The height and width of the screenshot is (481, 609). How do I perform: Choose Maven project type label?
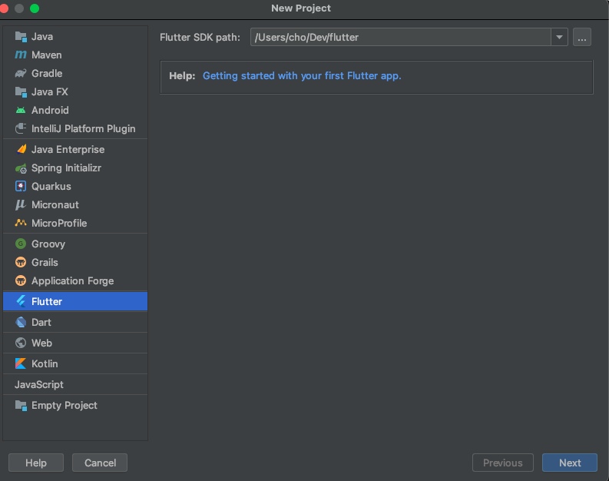[x=47, y=55]
